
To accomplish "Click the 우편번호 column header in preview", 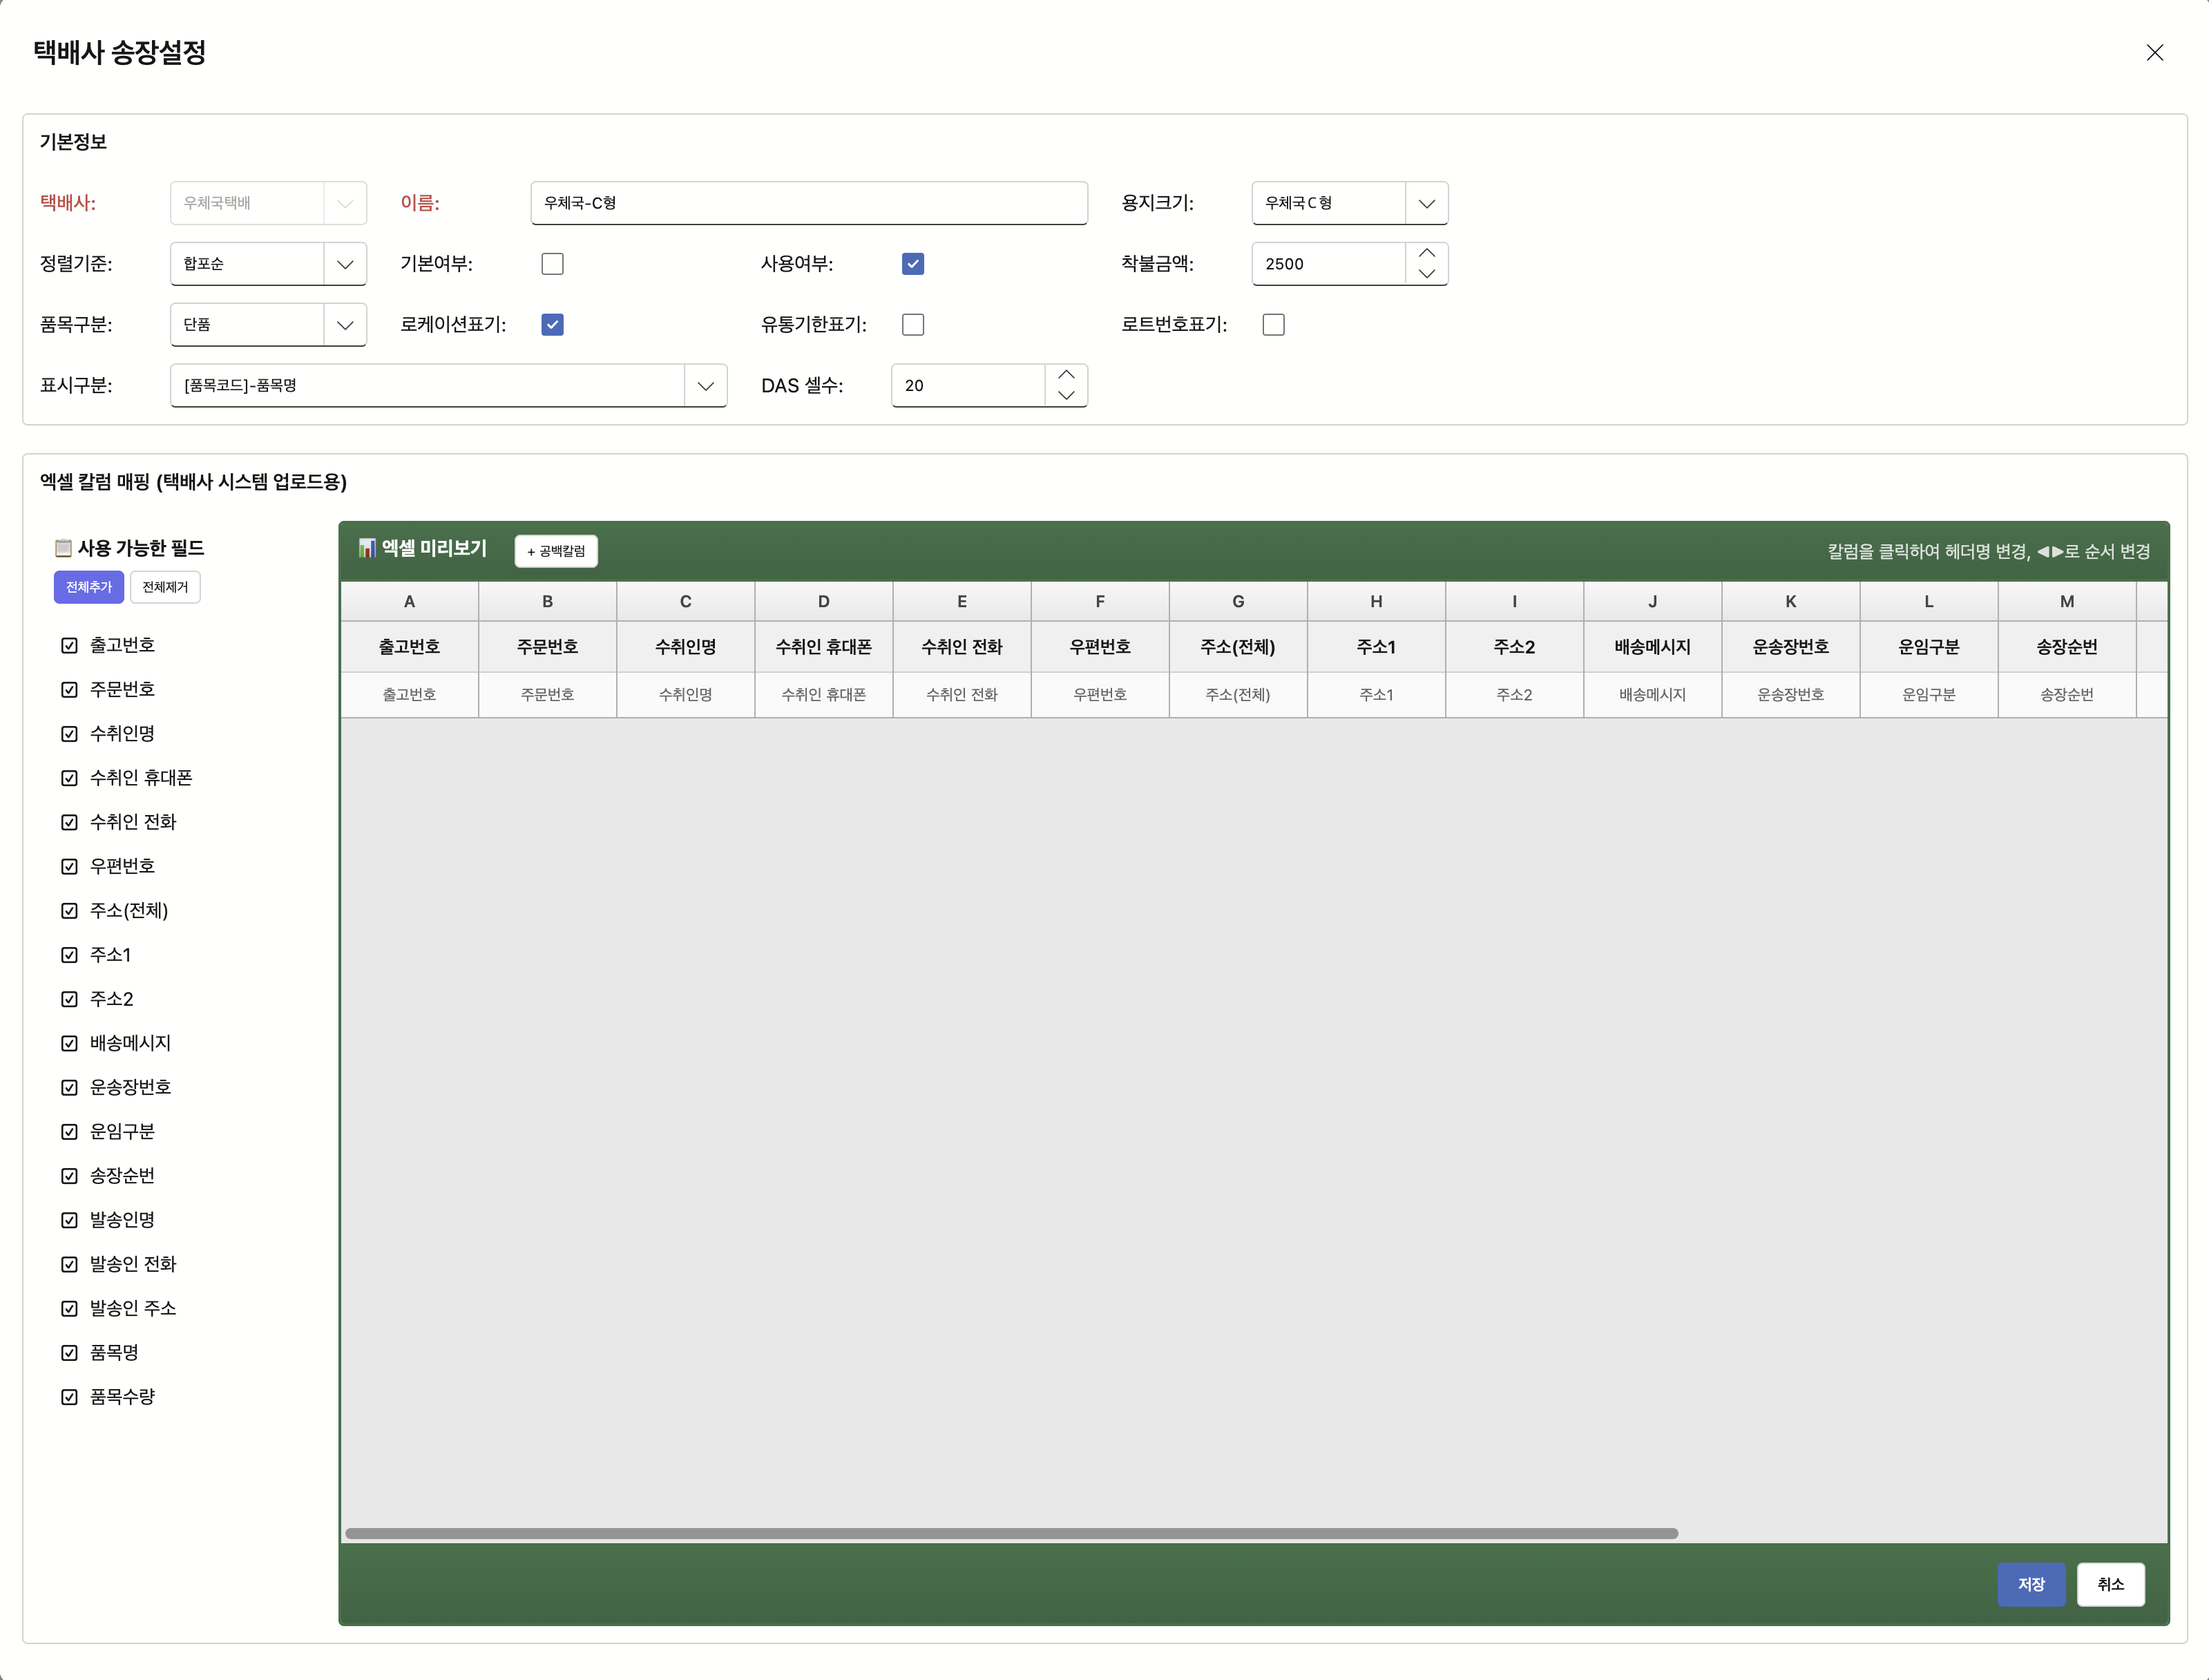I will (1100, 647).
